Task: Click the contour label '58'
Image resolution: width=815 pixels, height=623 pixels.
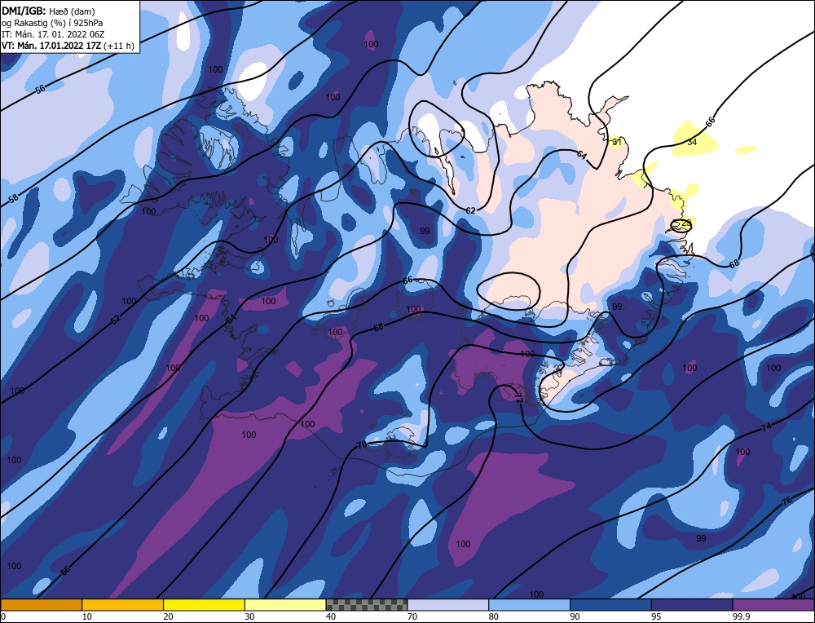Action: 14,198
